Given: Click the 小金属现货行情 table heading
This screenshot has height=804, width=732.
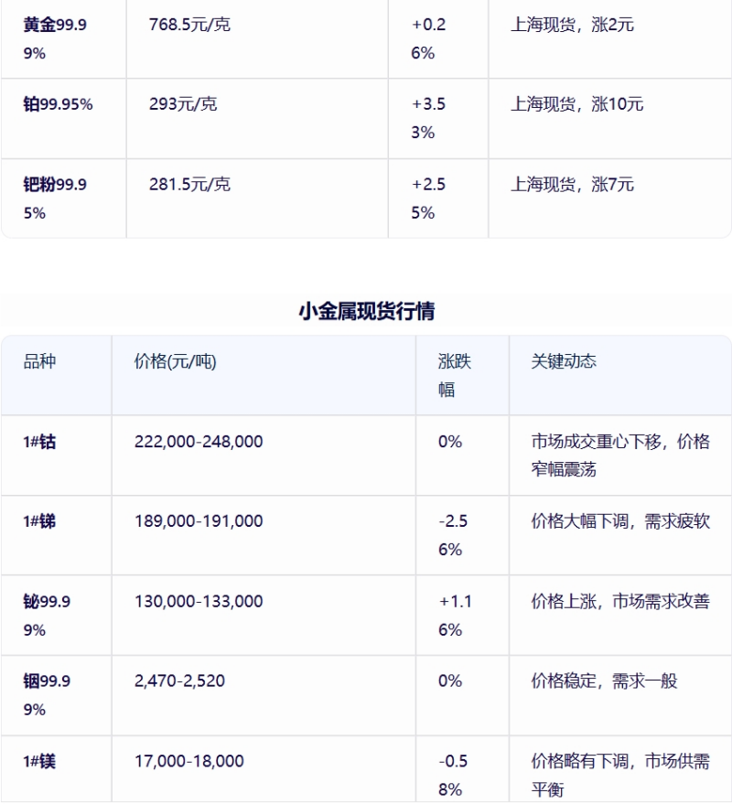Looking at the screenshot, I should [366, 311].
